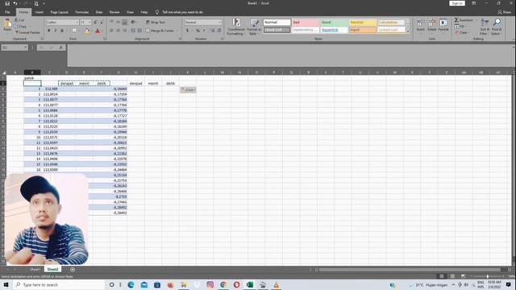Open the General number format dropdown
The image size is (516, 290).
[220, 23]
